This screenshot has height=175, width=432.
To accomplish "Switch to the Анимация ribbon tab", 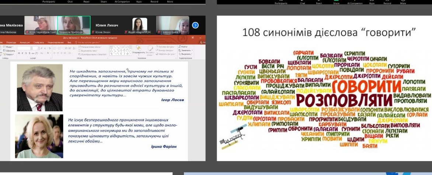I will tap(25, 43).
